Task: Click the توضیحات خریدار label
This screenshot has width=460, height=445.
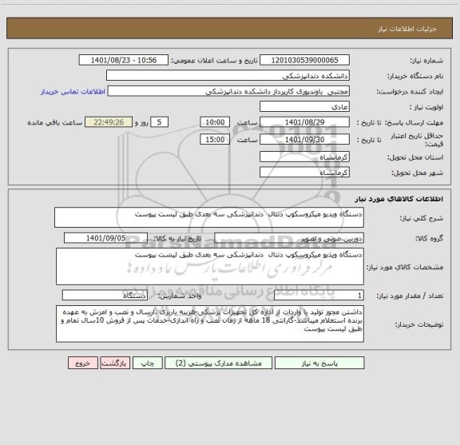Action: [x=419, y=324]
